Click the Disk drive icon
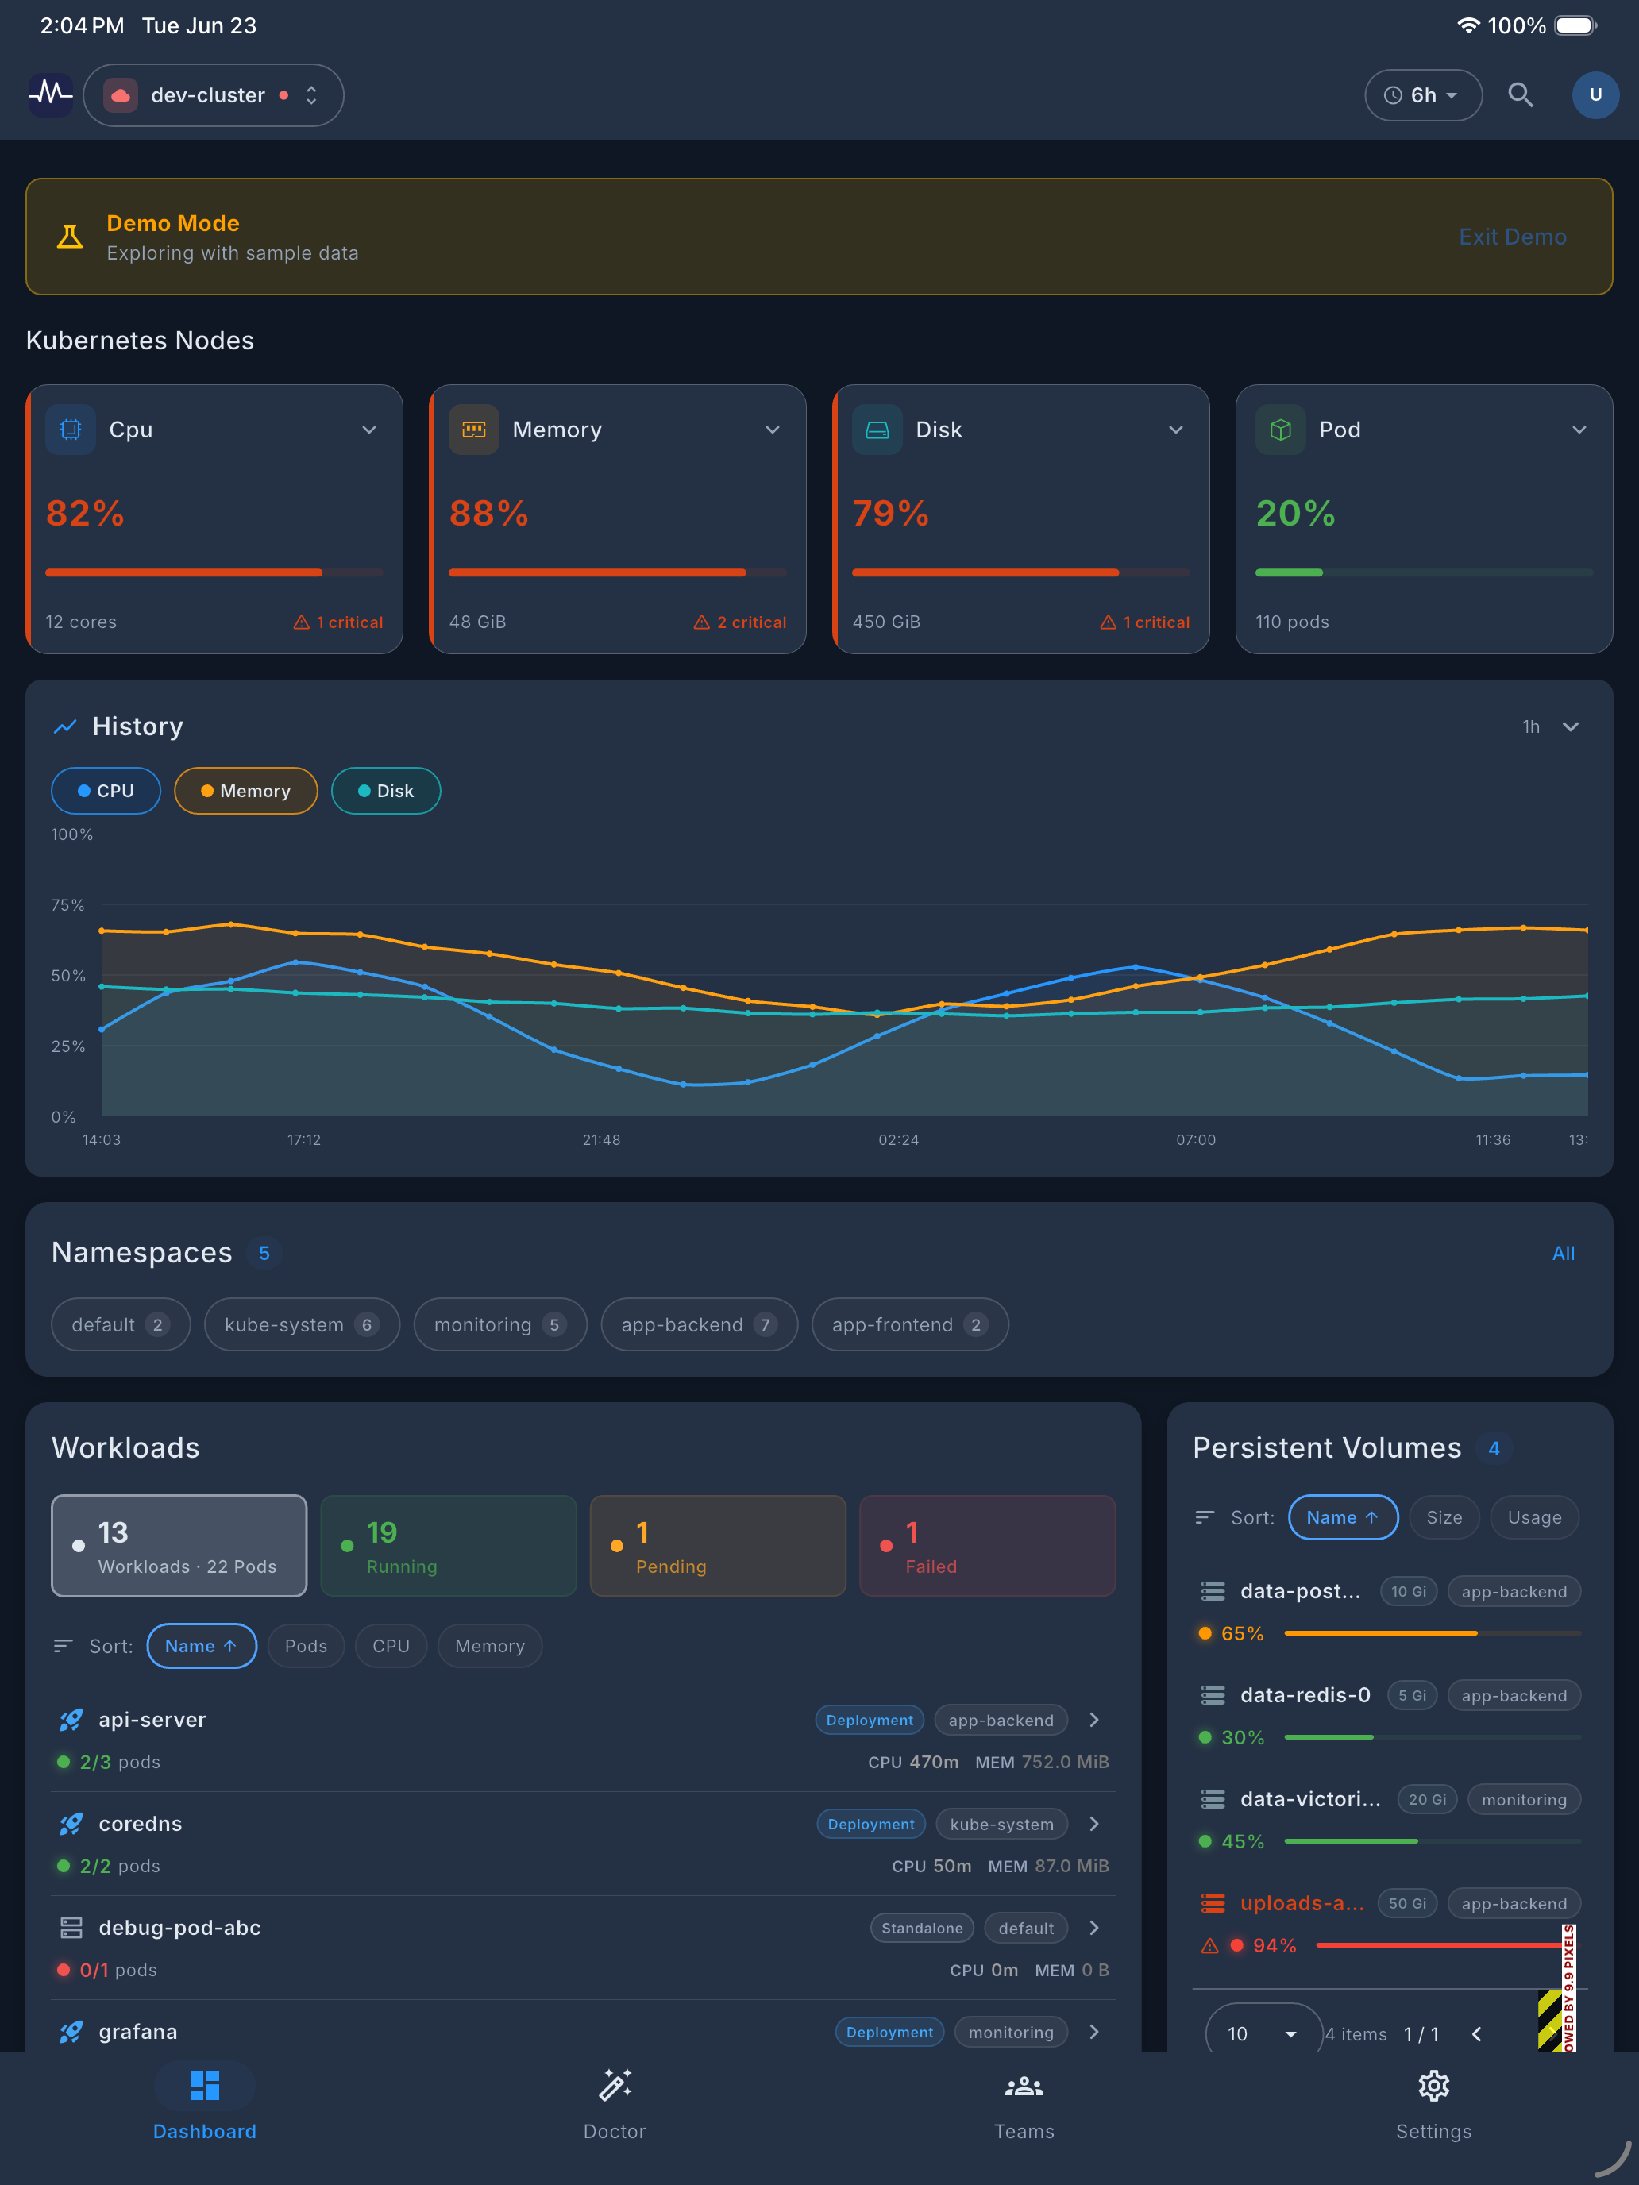Image resolution: width=1639 pixels, height=2185 pixels. pyautogui.click(x=877, y=430)
